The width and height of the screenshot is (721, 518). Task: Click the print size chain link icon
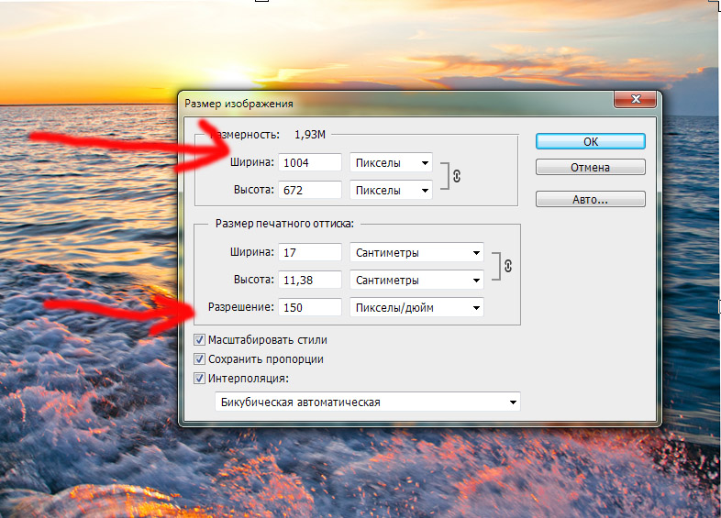[x=506, y=265]
